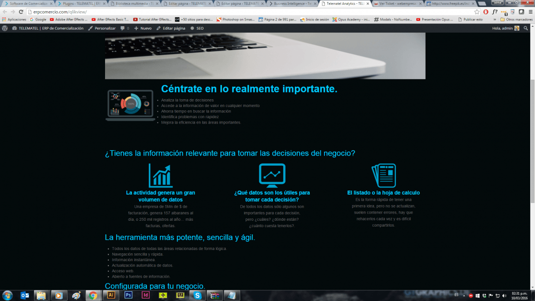
Task: Click the volume speaker tray icon
Action: (x=504, y=296)
